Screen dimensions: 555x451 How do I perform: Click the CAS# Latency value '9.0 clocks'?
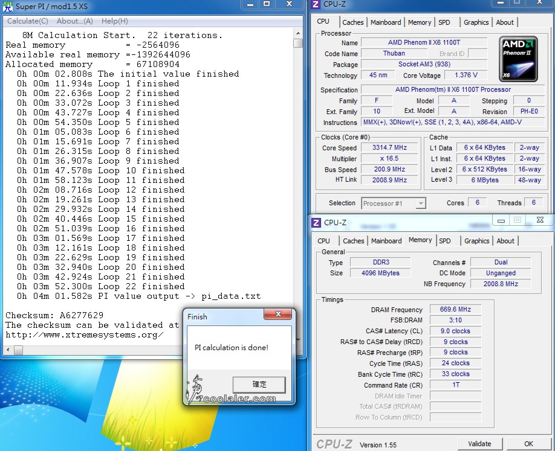[455, 331]
